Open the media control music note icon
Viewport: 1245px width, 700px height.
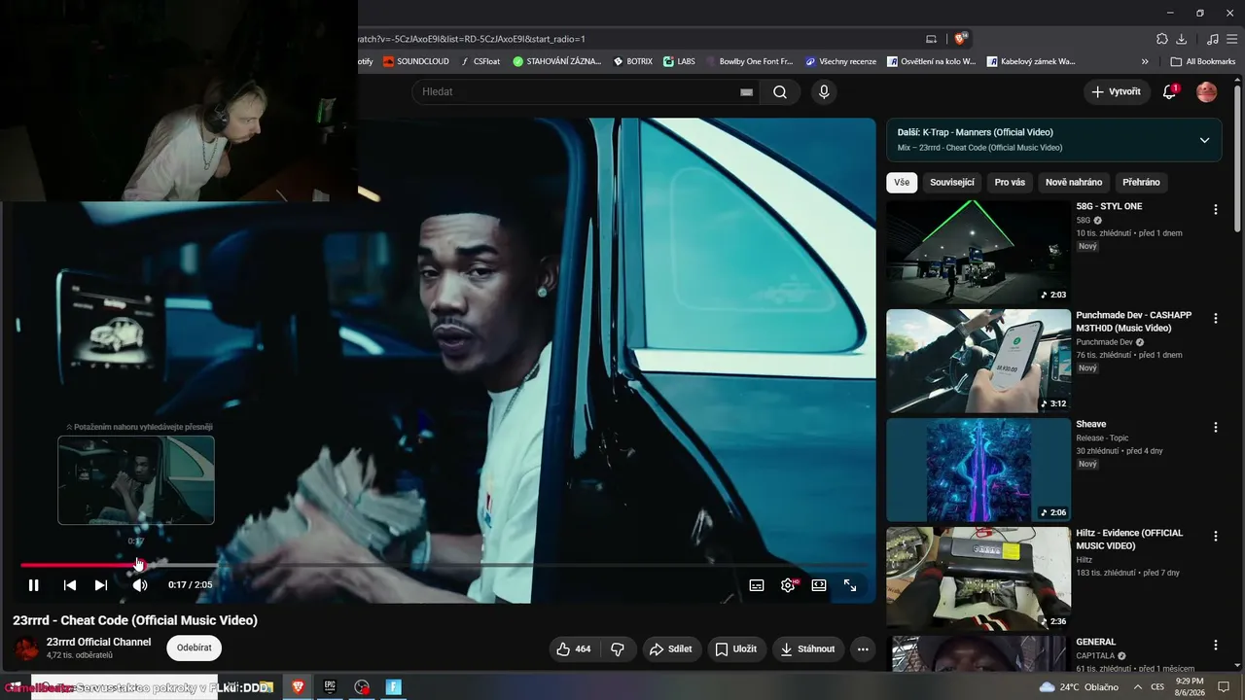point(1212,39)
